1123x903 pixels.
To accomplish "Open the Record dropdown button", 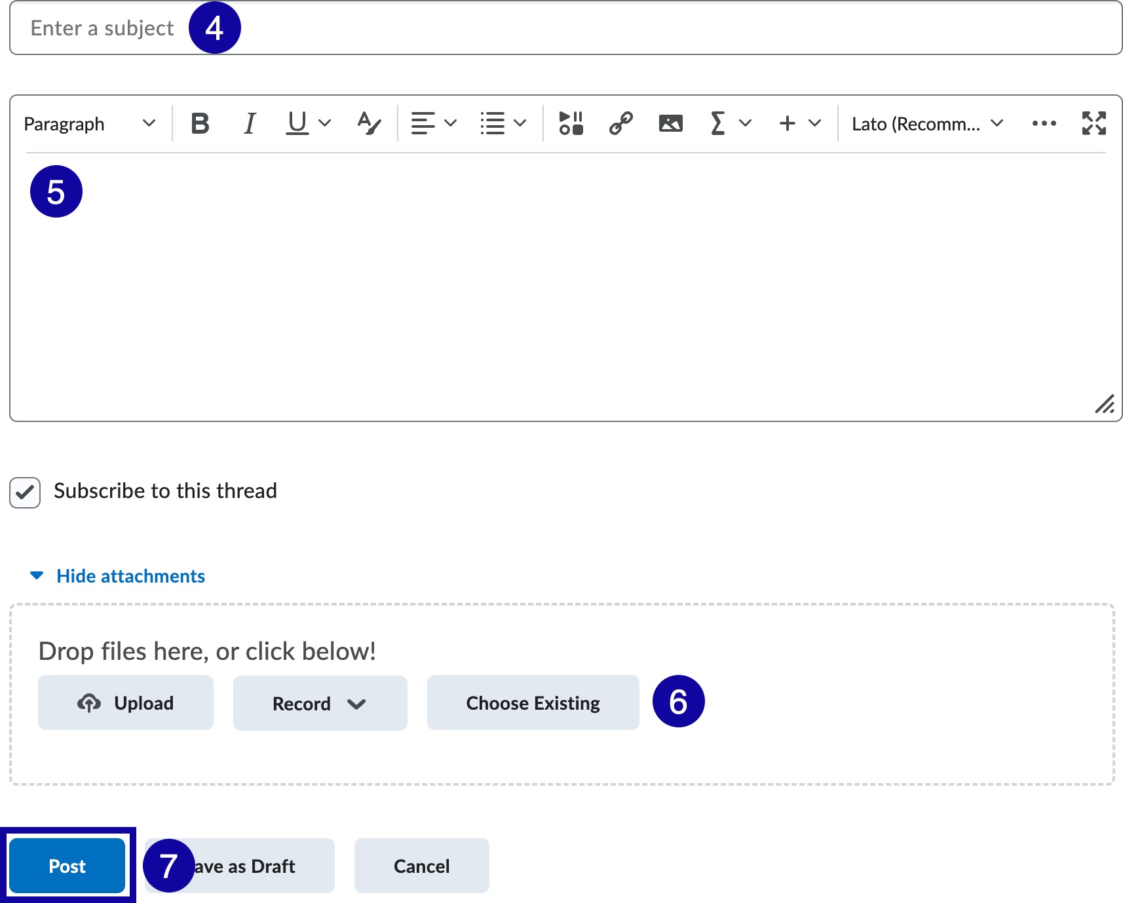I will click(x=320, y=703).
